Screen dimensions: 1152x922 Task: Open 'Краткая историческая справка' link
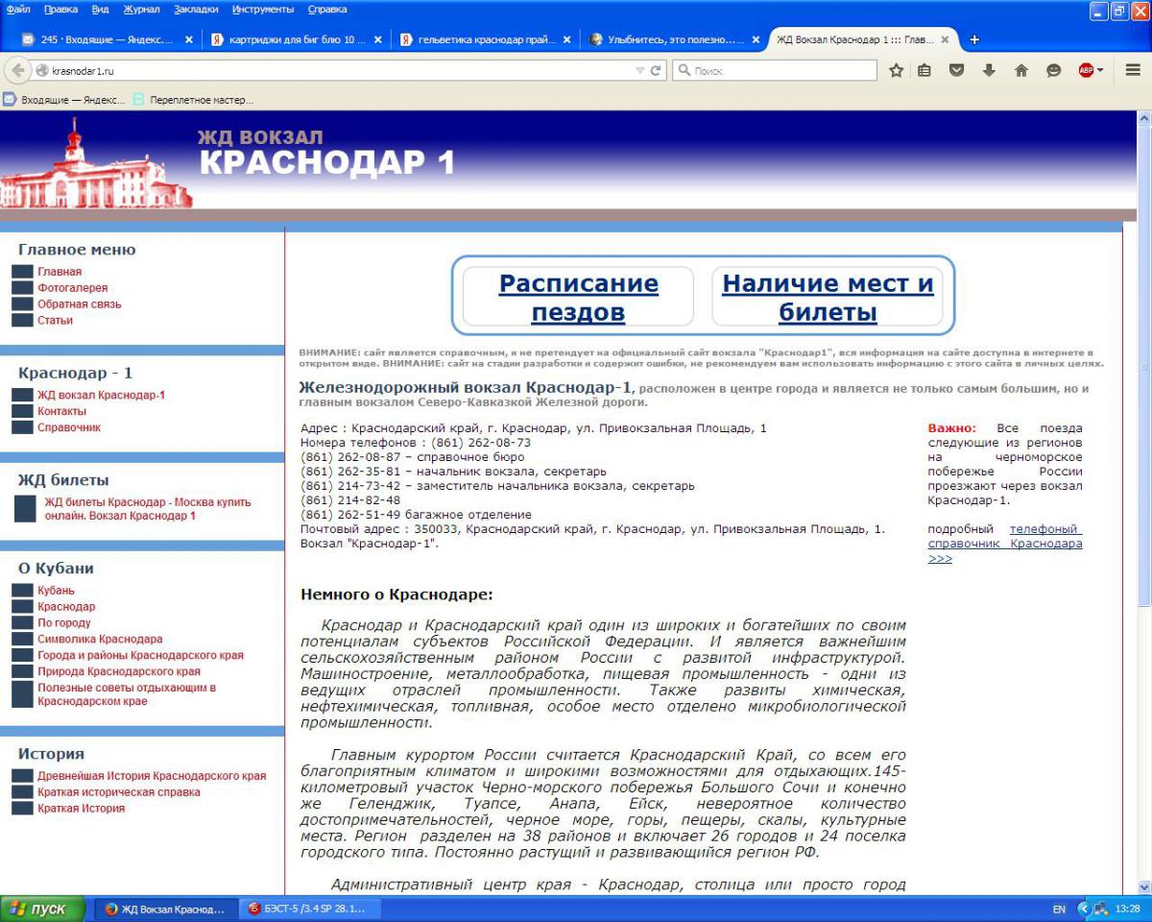[x=119, y=792]
